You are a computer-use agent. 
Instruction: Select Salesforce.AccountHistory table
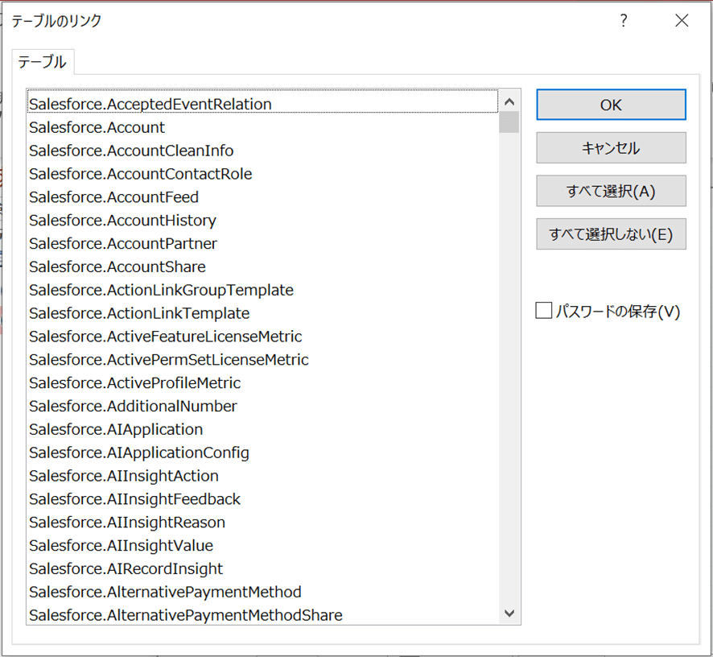click(263, 221)
